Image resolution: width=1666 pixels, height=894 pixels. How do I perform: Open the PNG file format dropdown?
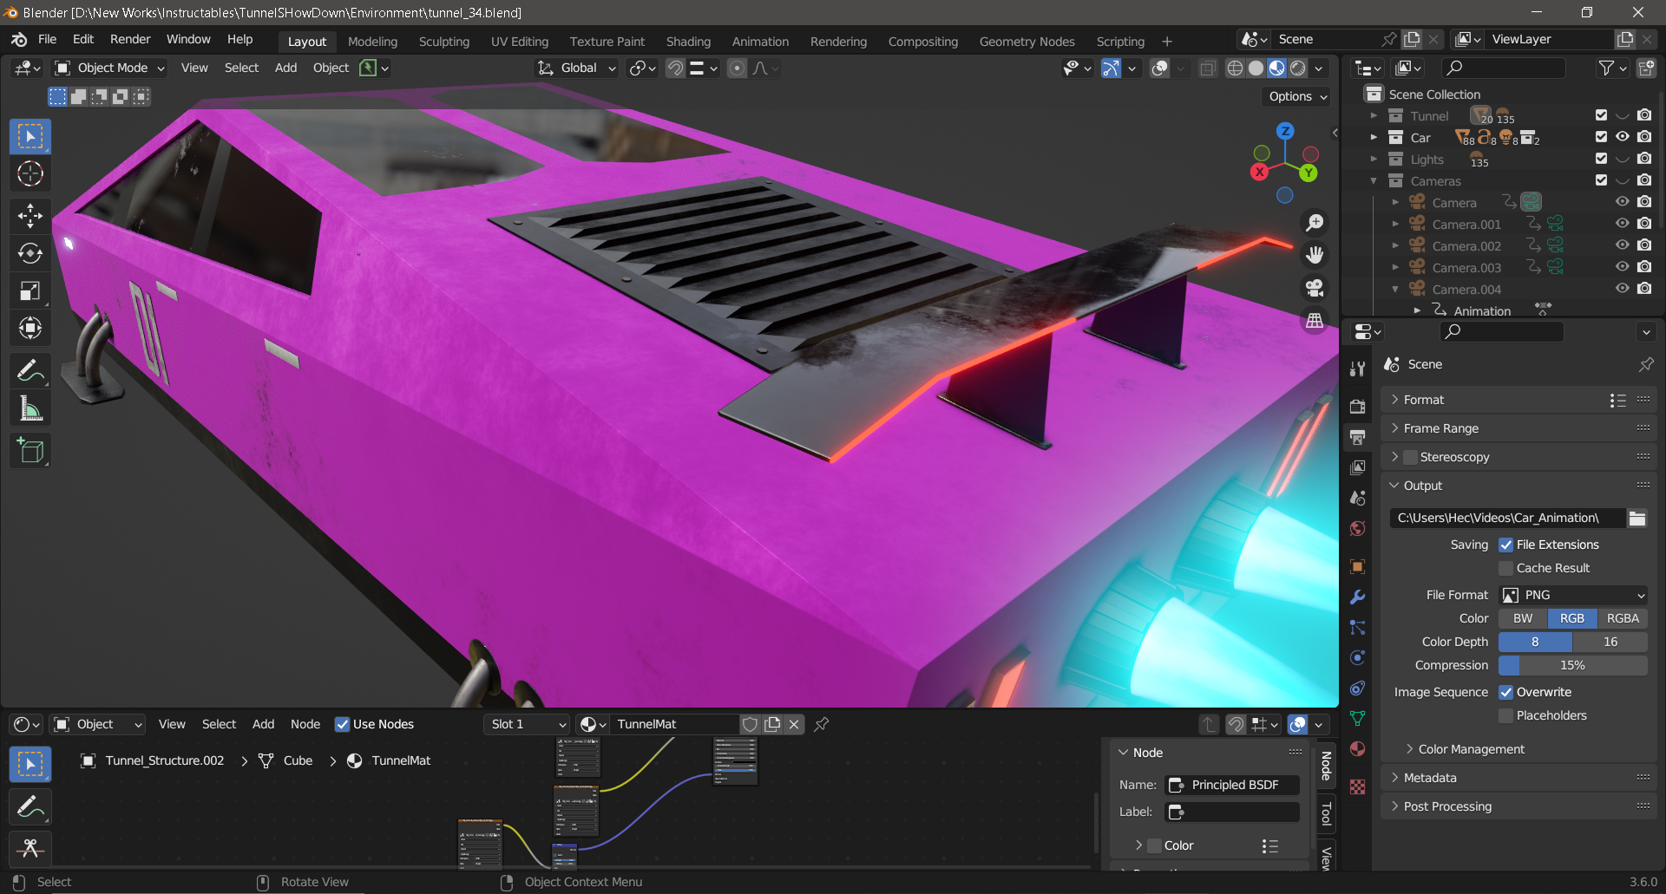click(x=1573, y=595)
